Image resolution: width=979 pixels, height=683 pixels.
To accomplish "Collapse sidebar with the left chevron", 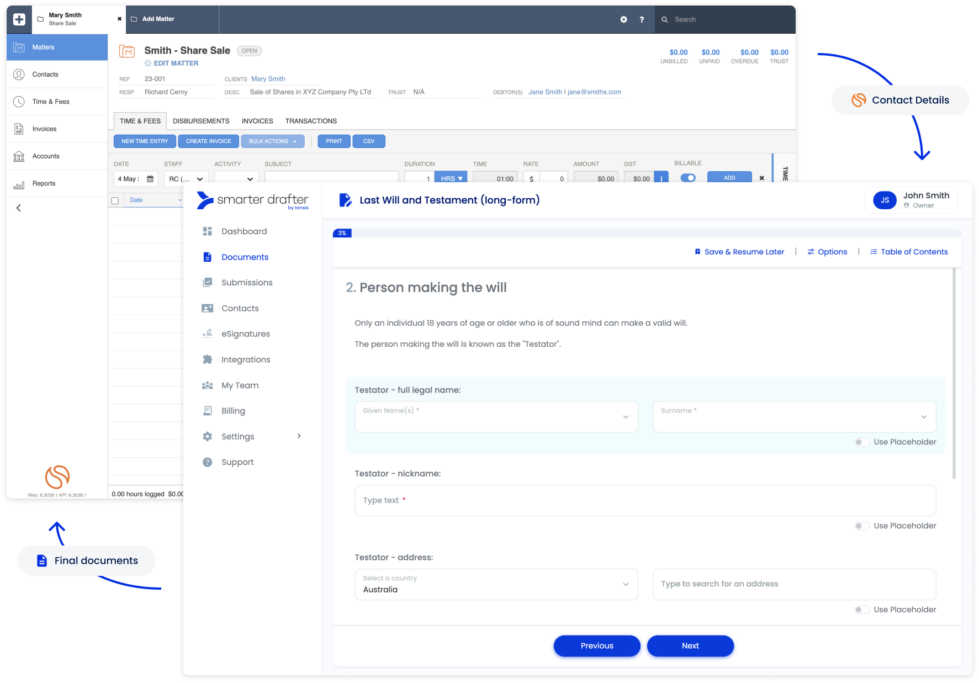I will click(x=19, y=208).
